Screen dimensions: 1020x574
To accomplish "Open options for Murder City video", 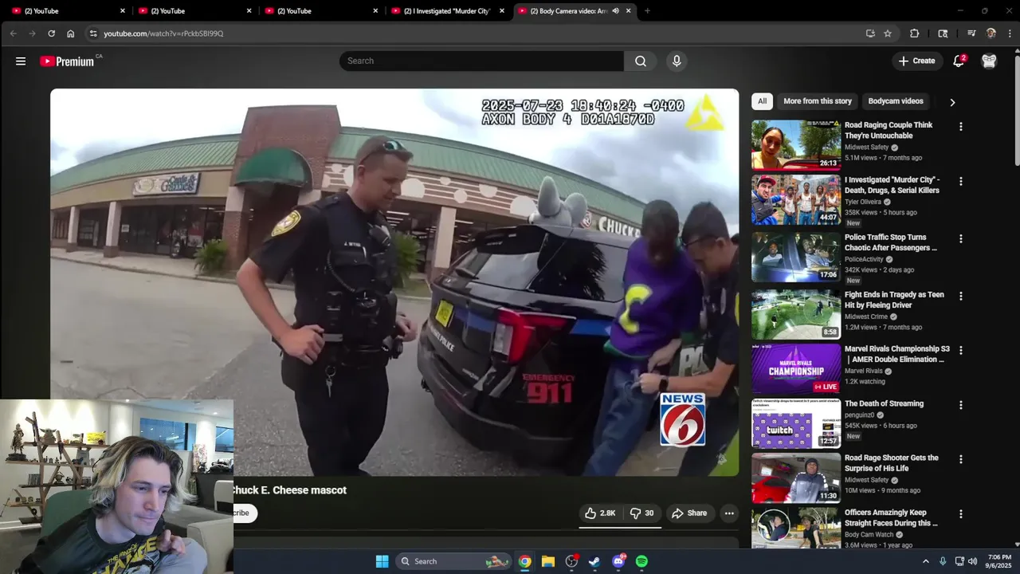I will 960,182.
